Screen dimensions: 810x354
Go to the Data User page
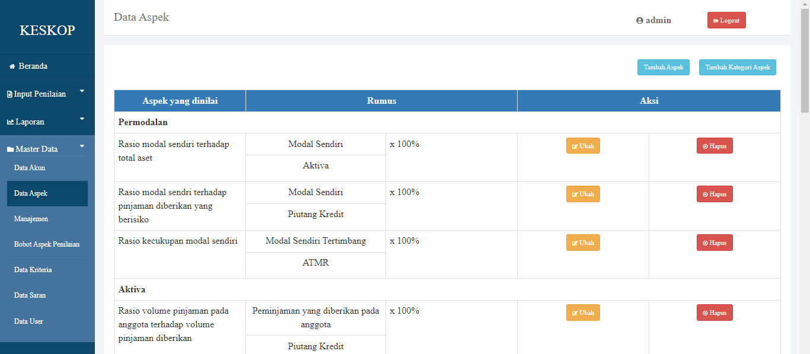tap(47, 321)
